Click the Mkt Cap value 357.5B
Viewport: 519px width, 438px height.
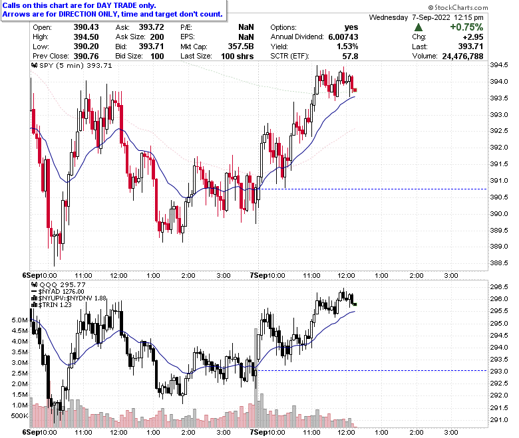[241, 47]
